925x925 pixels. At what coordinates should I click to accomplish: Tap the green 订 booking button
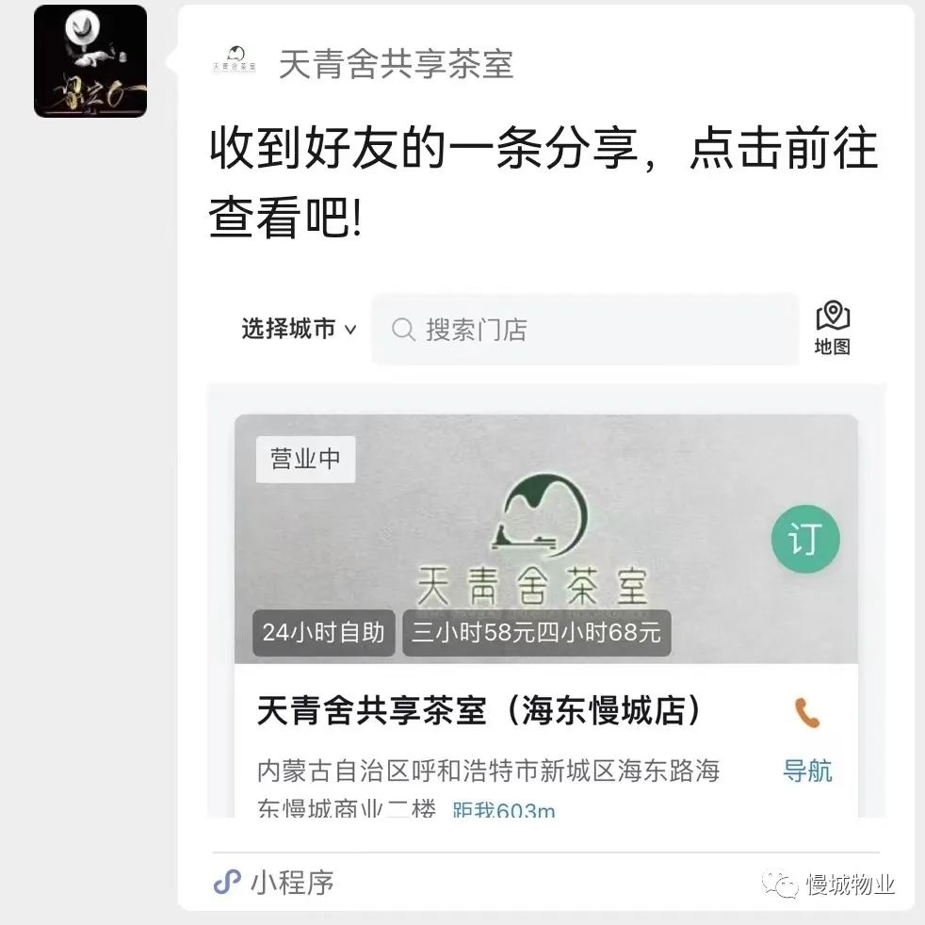pyautogui.click(x=805, y=539)
